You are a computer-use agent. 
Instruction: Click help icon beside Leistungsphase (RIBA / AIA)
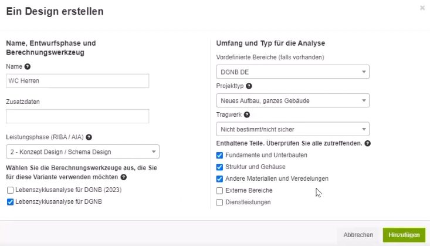tap(89, 137)
